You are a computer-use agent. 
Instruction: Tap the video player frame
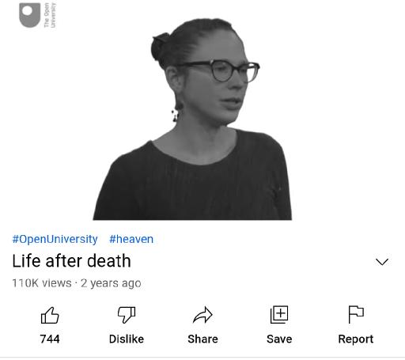(x=202, y=110)
